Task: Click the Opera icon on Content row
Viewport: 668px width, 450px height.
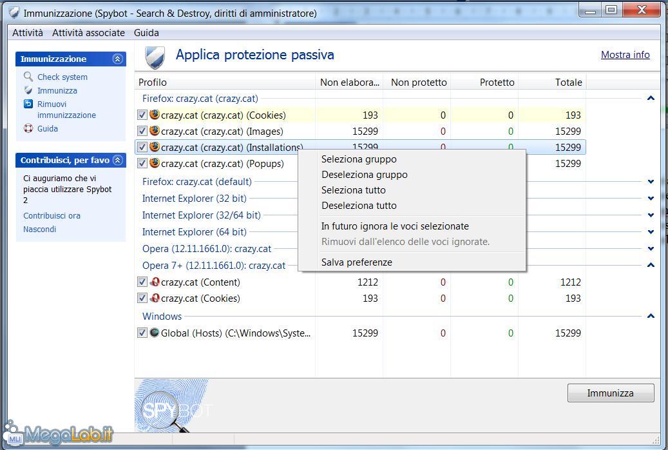Action: pos(155,282)
